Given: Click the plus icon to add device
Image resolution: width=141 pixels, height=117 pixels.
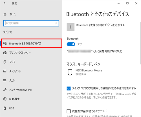Looking at the screenshot, I should point(70,27).
